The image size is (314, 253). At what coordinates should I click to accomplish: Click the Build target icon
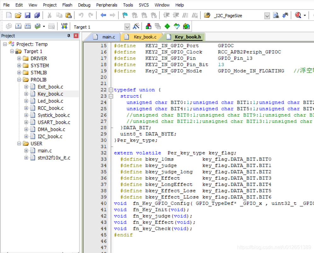point(18,26)
